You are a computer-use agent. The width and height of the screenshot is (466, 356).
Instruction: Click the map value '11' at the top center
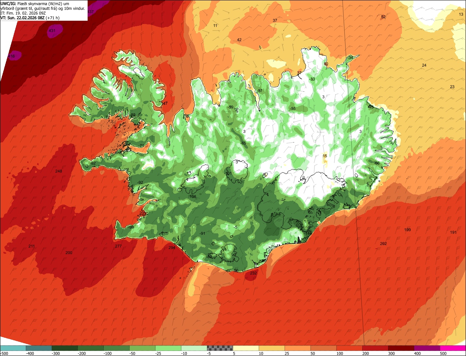215,25
